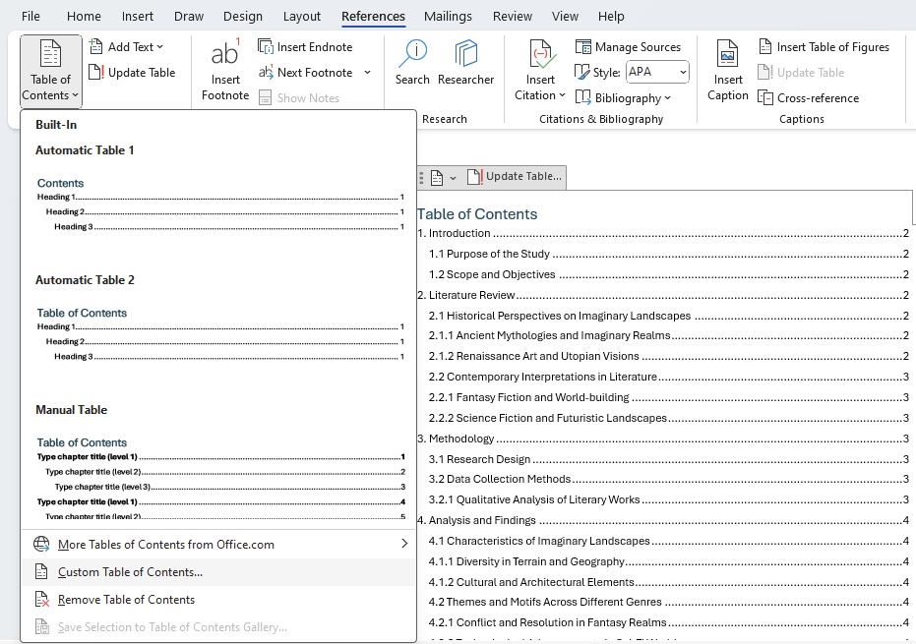Click '1.2 Scope and Objectives' entry
The height and width of the screenshot is (644, 916).
click(669, 274)
